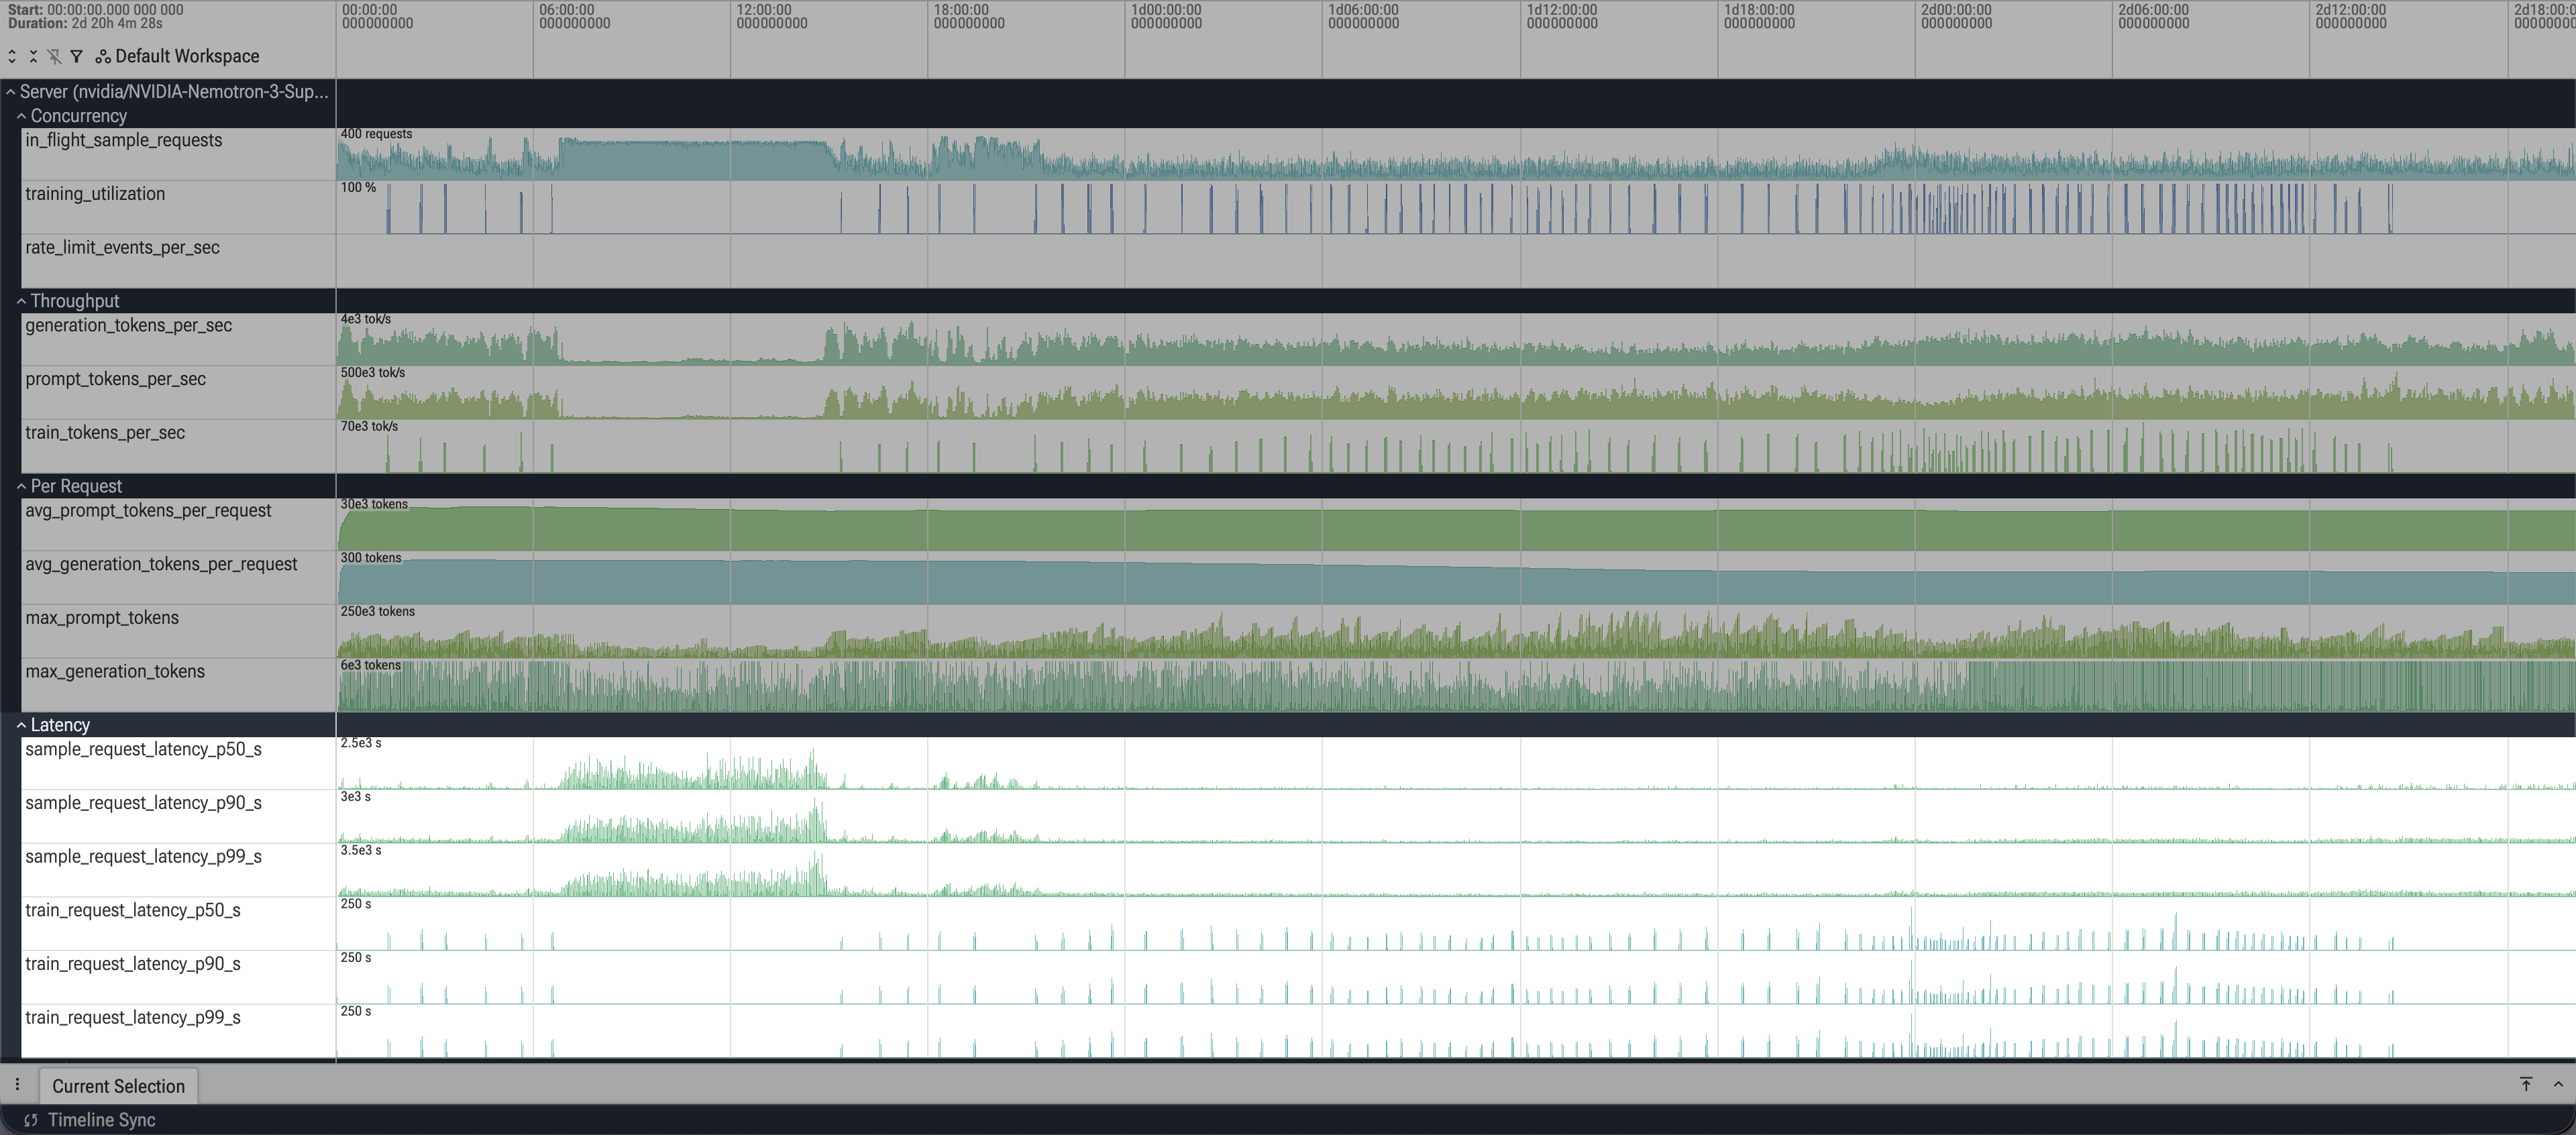
Task: Click the 500e3 tok/s scale label
Action: [373, 373]
